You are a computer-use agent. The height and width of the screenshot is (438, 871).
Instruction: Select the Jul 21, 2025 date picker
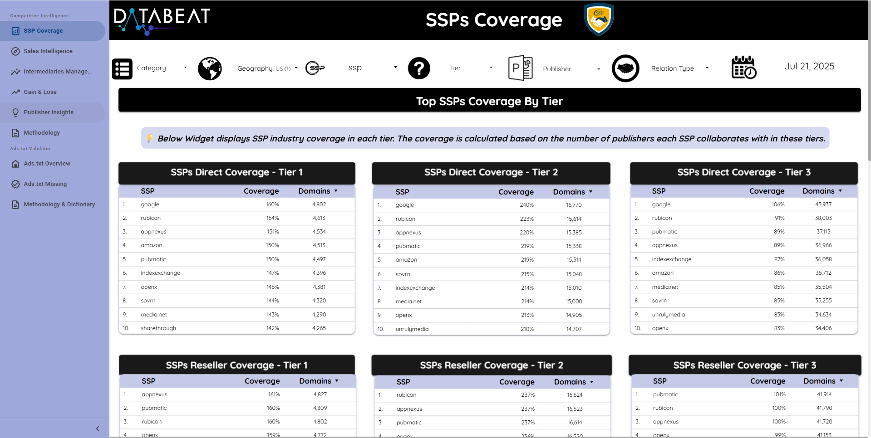point(809,66)
